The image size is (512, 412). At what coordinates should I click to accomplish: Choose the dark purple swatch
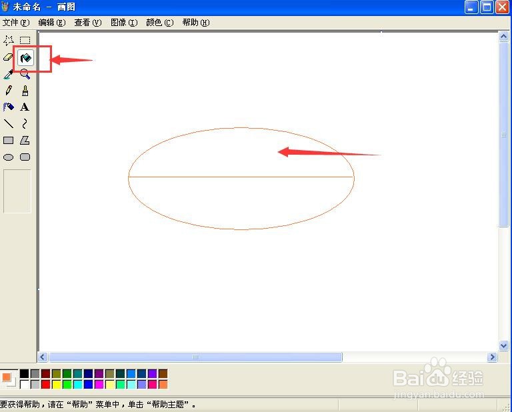pyautogui.click(x=99, y=373)
